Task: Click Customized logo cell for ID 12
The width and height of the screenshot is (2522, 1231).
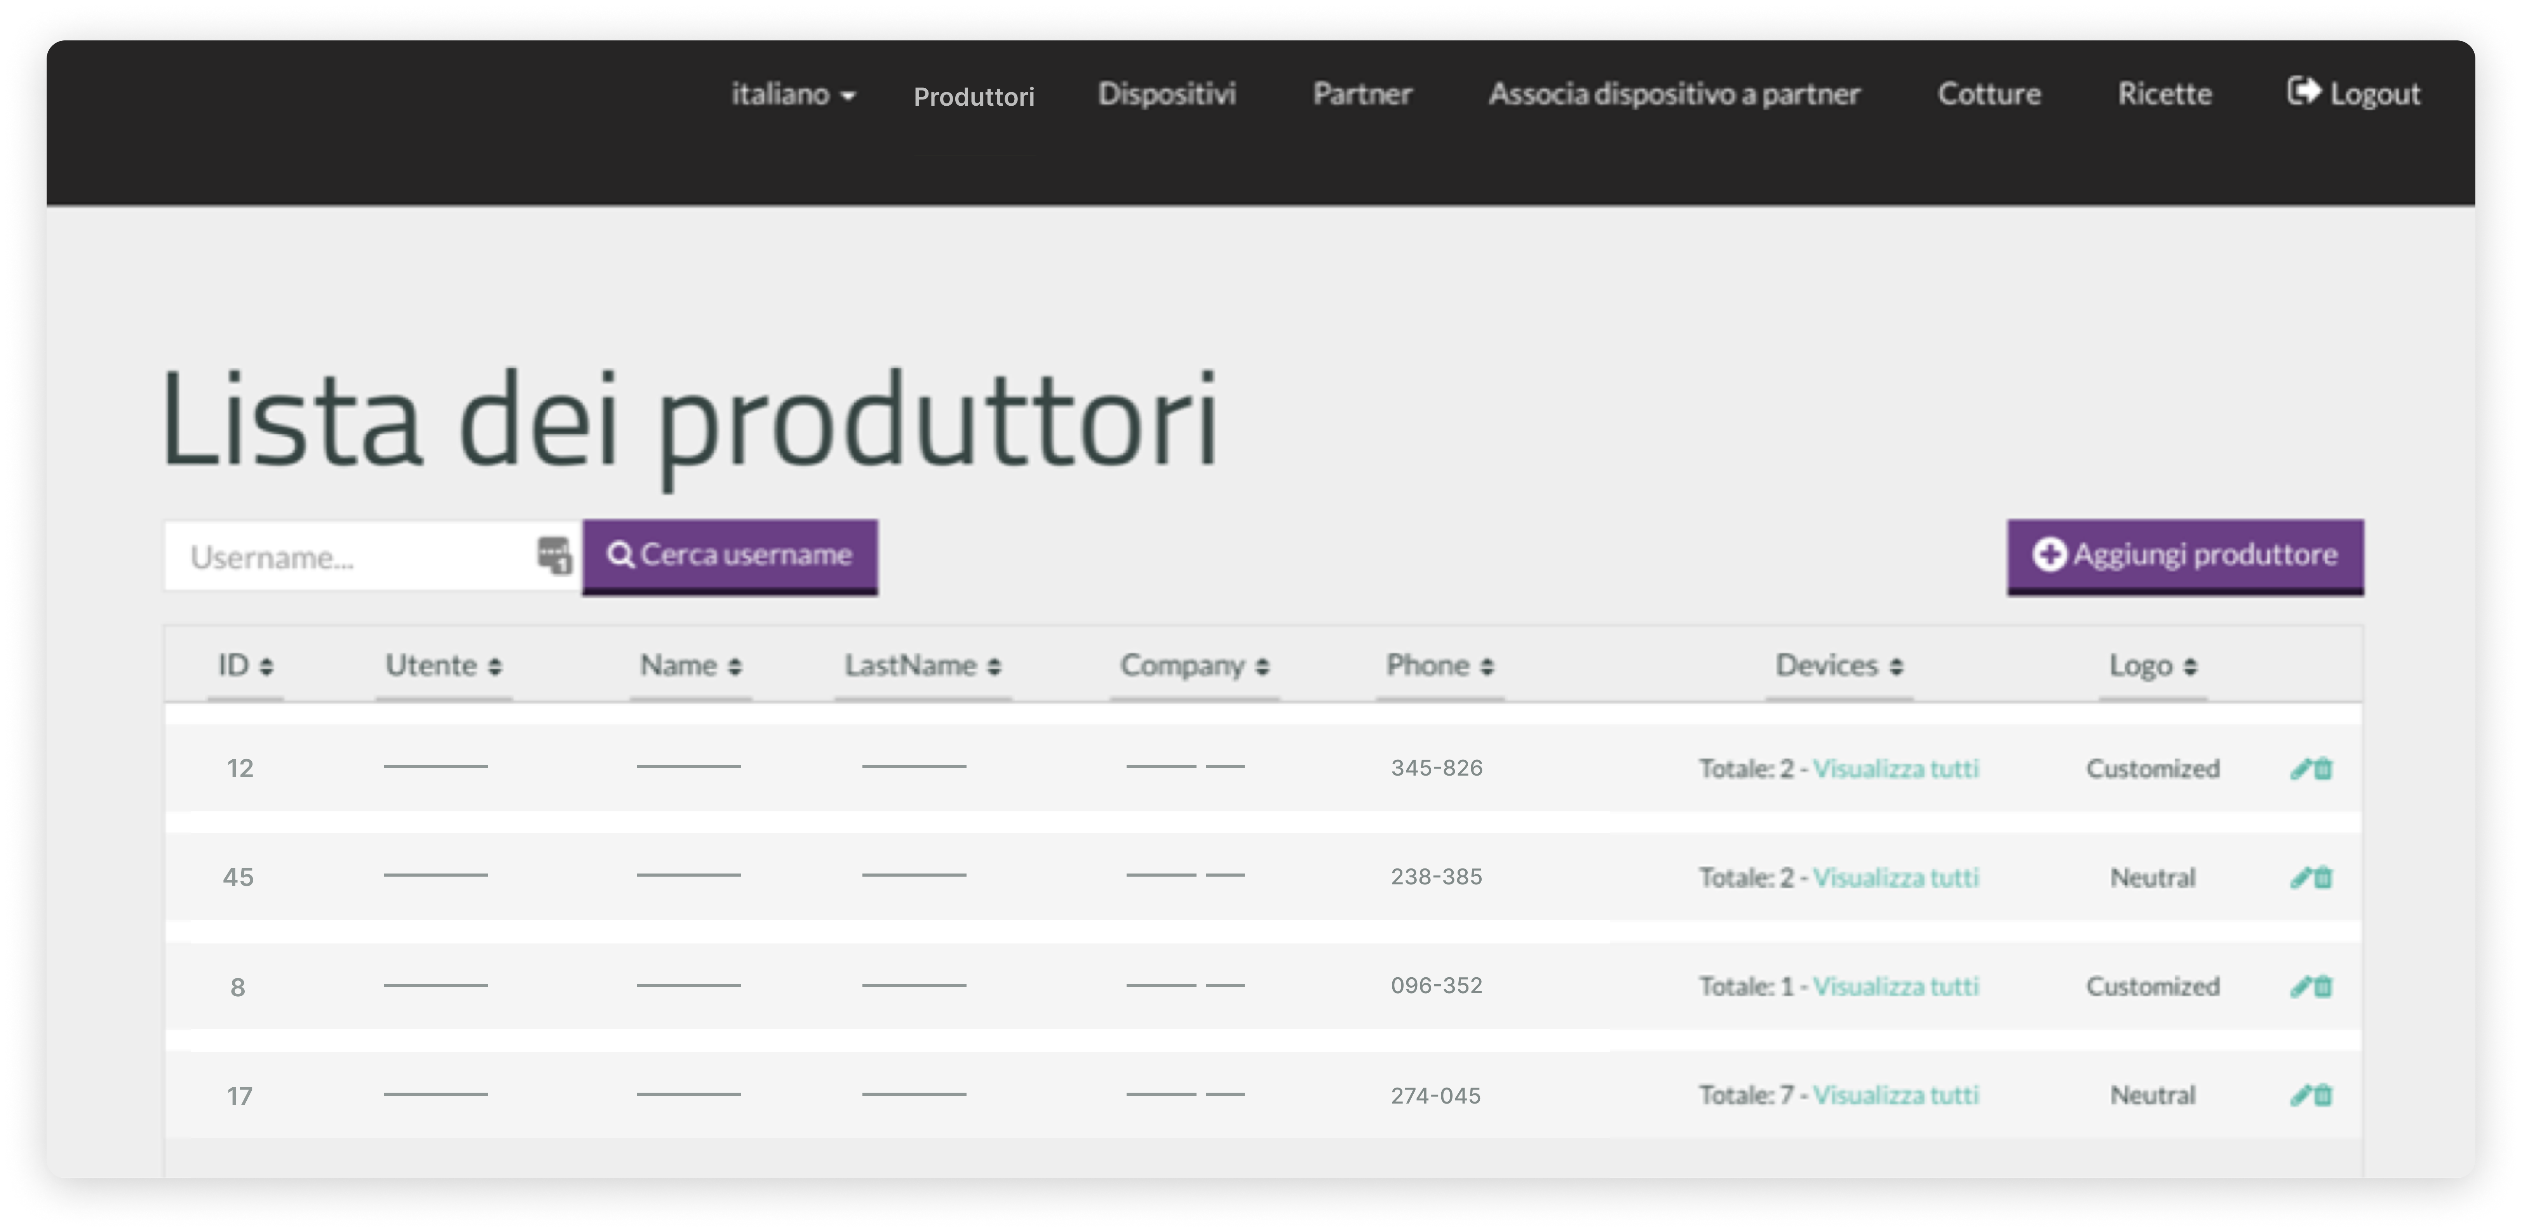Action: tap(2153, 769)
